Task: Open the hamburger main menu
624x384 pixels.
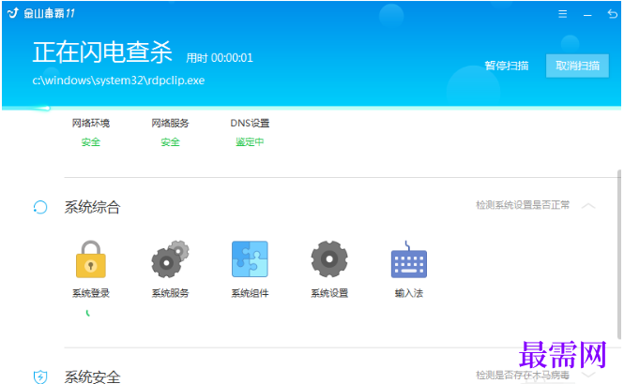Action: point(562,14)
